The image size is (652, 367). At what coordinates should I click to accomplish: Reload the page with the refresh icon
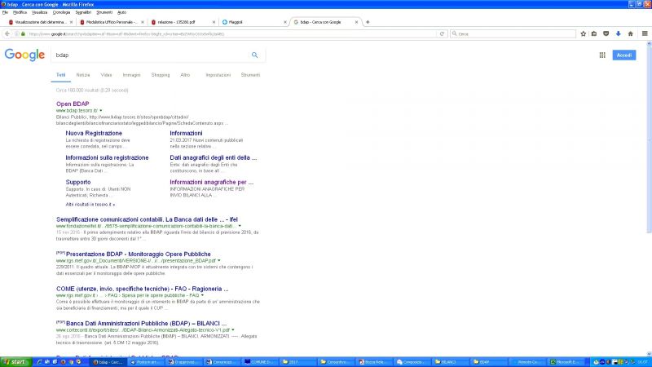pos(442,33)
